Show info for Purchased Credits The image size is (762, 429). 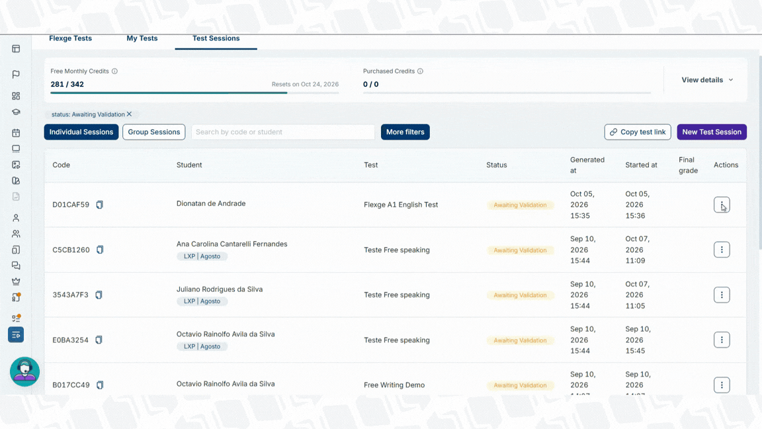pos(421,71)
